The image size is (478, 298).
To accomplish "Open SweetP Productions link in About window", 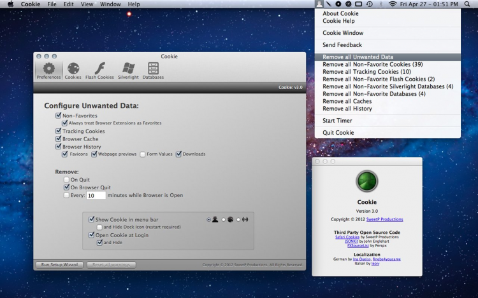I will click(x=384, y=219).
